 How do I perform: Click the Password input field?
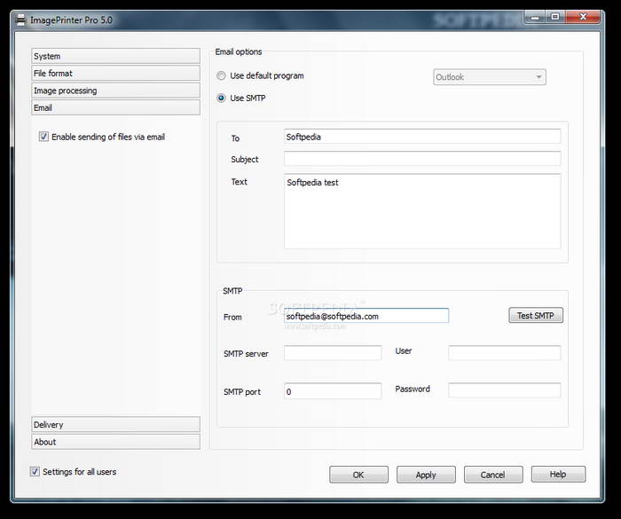[x=505, y=390]
